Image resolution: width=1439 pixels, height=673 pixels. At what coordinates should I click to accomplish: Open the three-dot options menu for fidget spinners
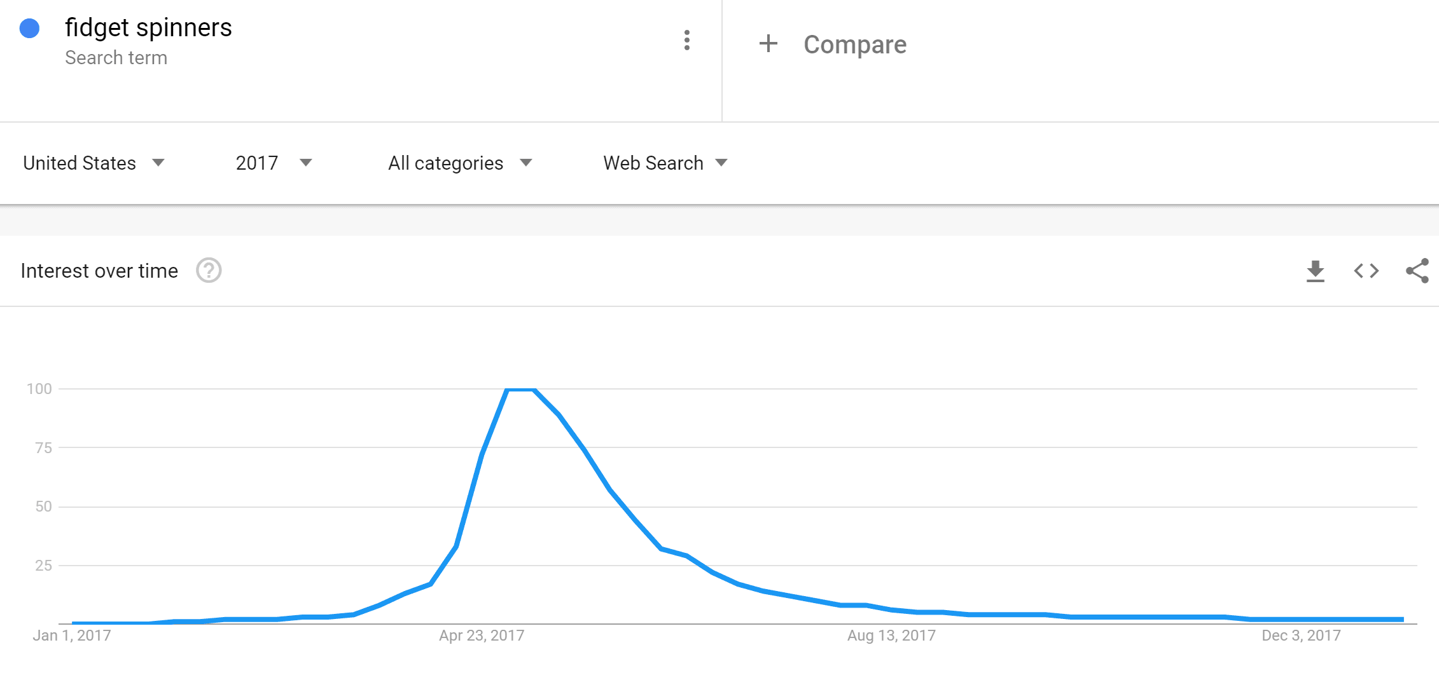686,41
